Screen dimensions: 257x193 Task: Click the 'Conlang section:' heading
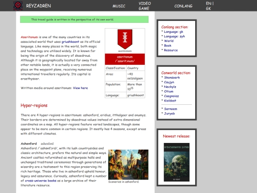click(x=175, y=27)
